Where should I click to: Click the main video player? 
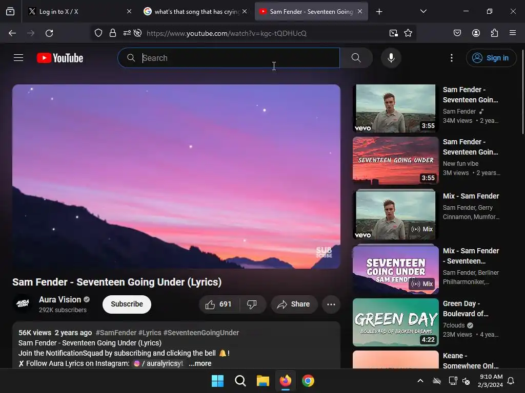[176, 177]
